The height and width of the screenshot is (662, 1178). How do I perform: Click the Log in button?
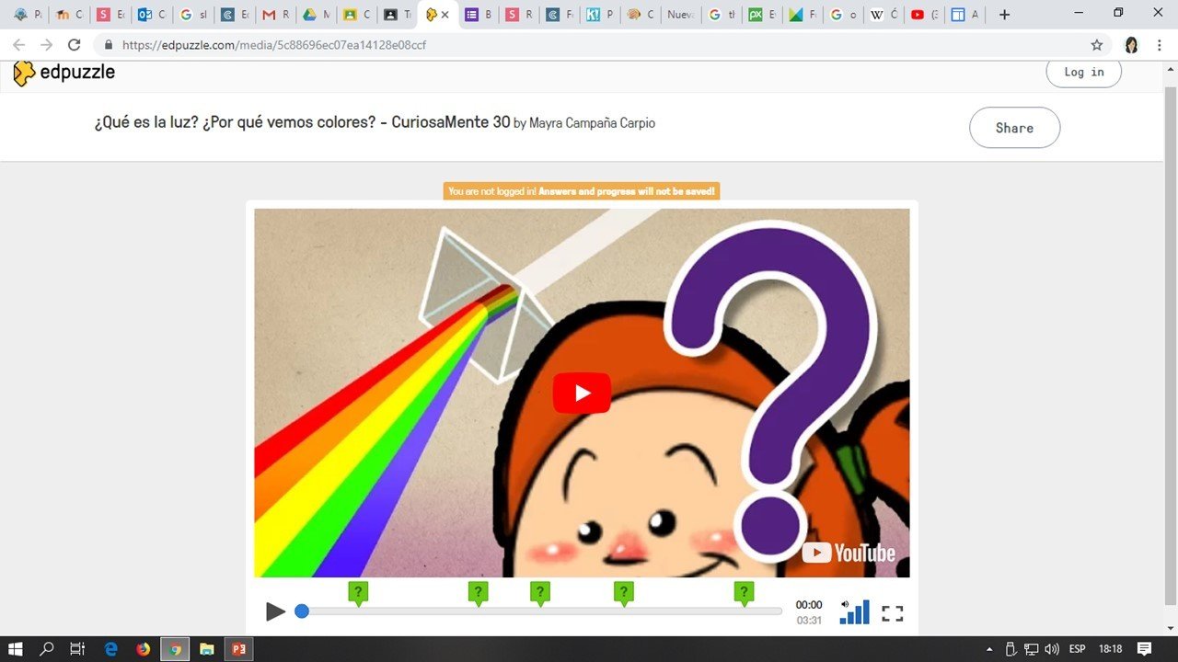pyautogui.click(x=1083, y=72)
